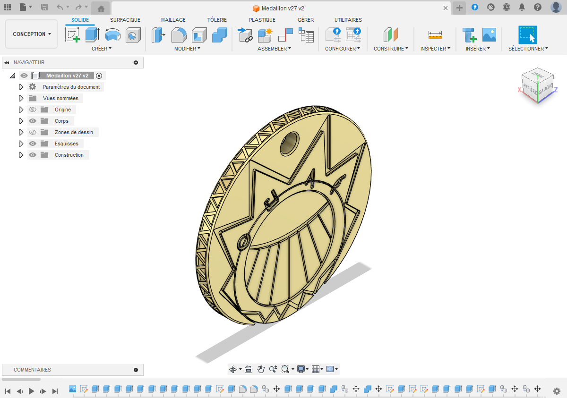Click the Play button in timeline
The width and height of the screenshot is (567, 398).
click(x=32, y=391)
